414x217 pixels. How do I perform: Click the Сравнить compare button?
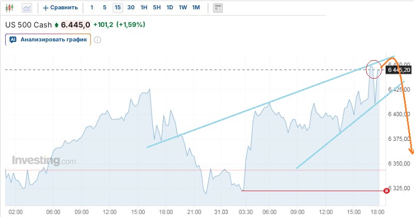click(64, 8)
